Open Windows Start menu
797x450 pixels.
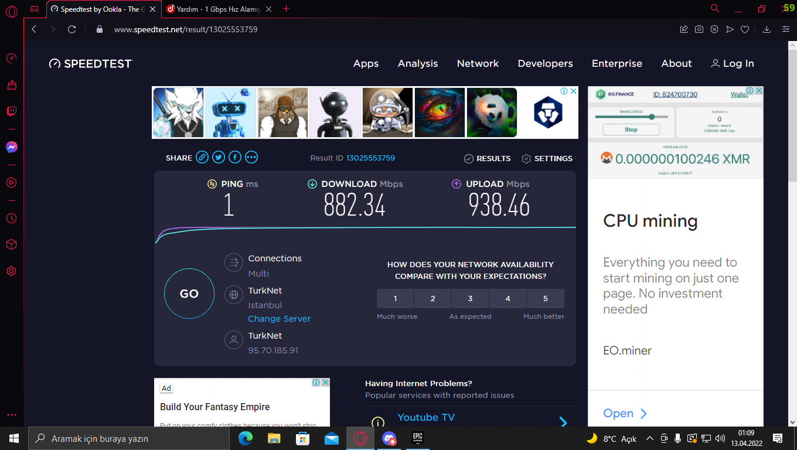click(x=14, y=438)
